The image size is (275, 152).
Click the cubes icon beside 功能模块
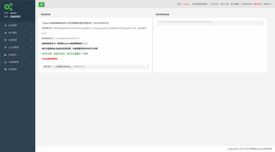pyautogui.click(x=5, y=55)
